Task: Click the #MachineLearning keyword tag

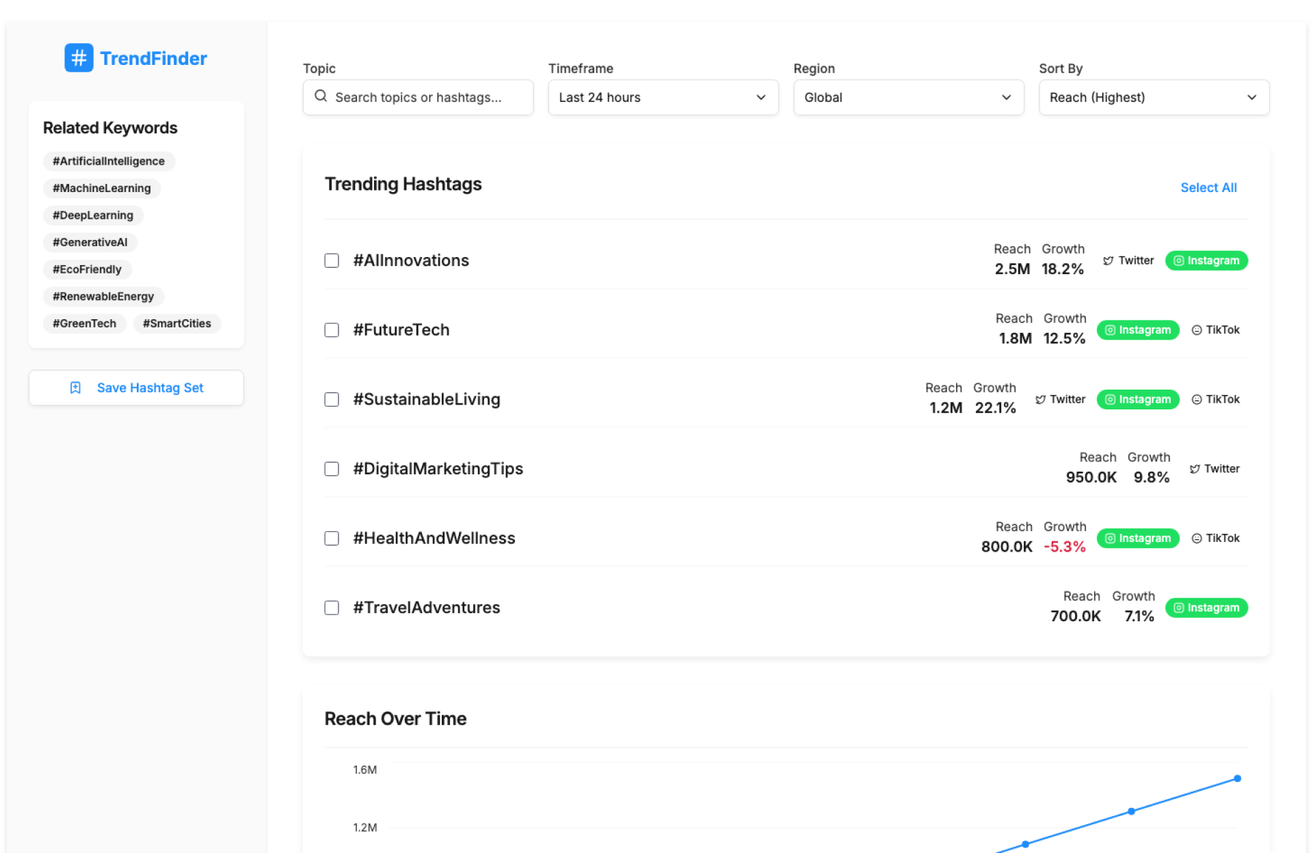Action: [102, 188]
